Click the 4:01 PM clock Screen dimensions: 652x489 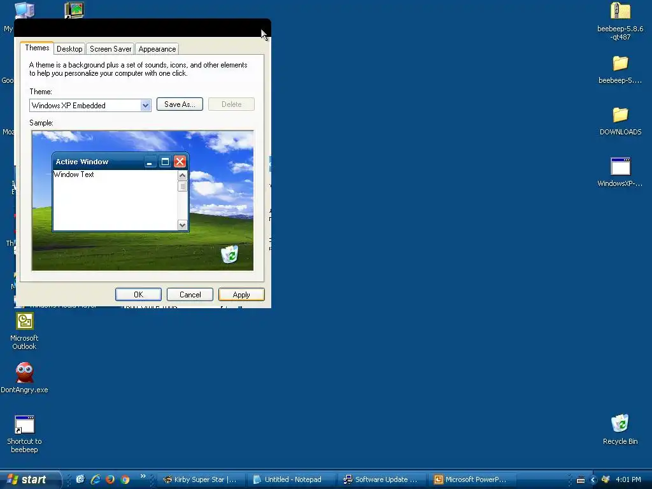tap(628, 479)
